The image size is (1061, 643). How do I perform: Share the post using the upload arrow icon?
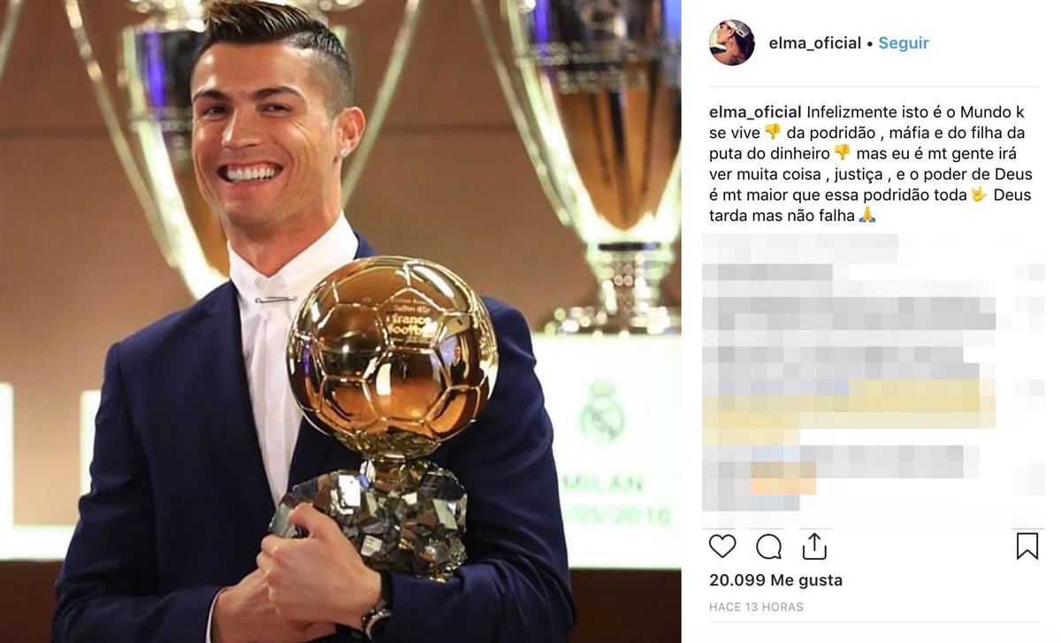tap(814, 546)
